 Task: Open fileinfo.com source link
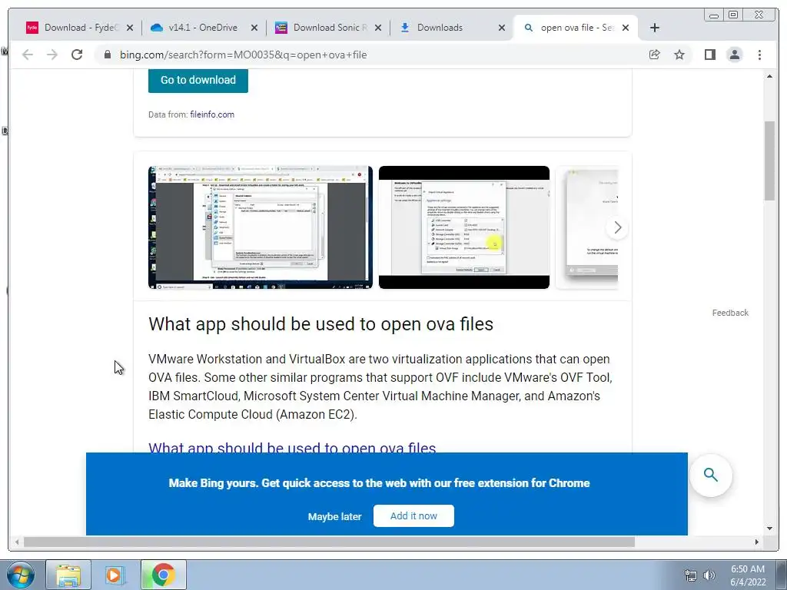click(x=212, y=114)
